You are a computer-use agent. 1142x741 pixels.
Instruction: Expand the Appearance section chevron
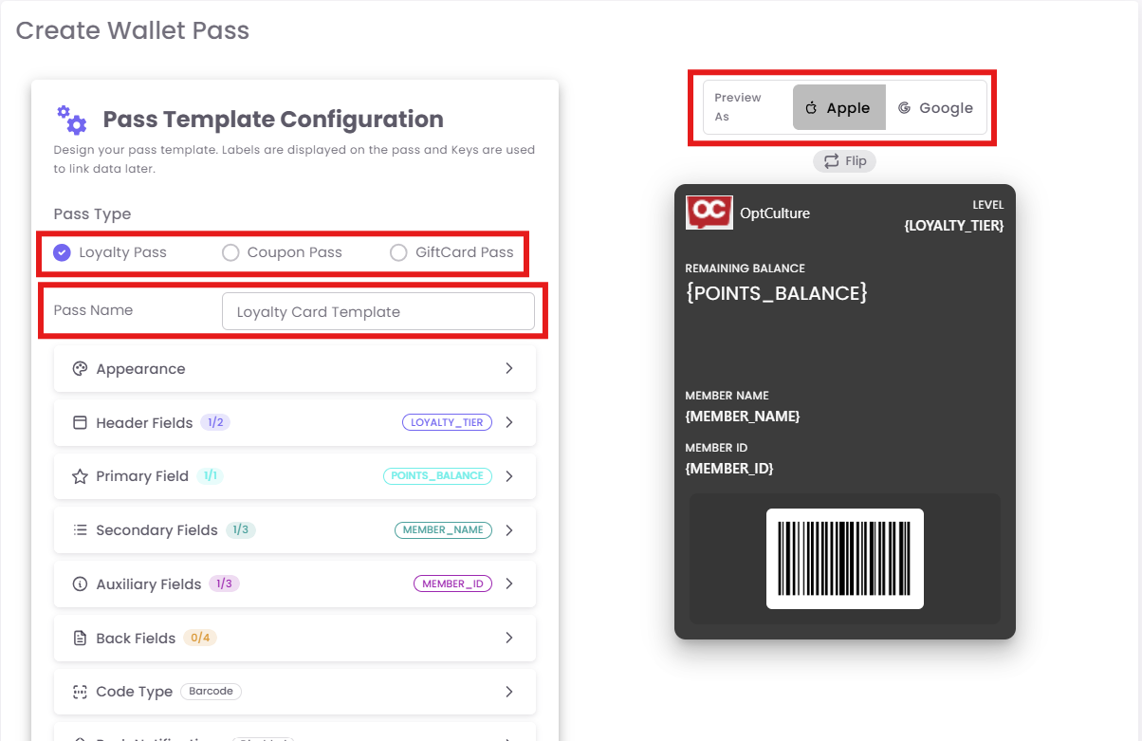[x=509, y=369]
